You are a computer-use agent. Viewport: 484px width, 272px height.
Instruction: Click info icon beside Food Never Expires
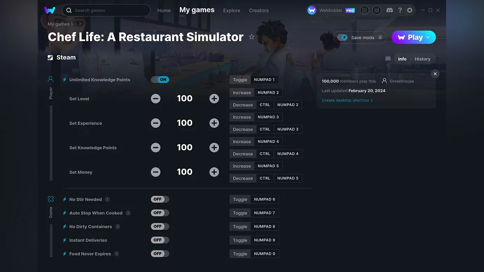click(117, 254)
